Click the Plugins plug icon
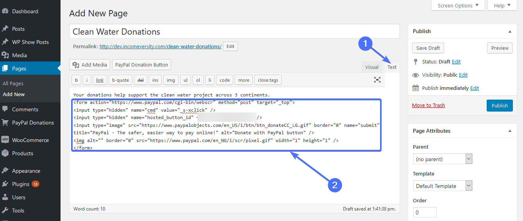 pyautogui.click(x=5, y=184)
